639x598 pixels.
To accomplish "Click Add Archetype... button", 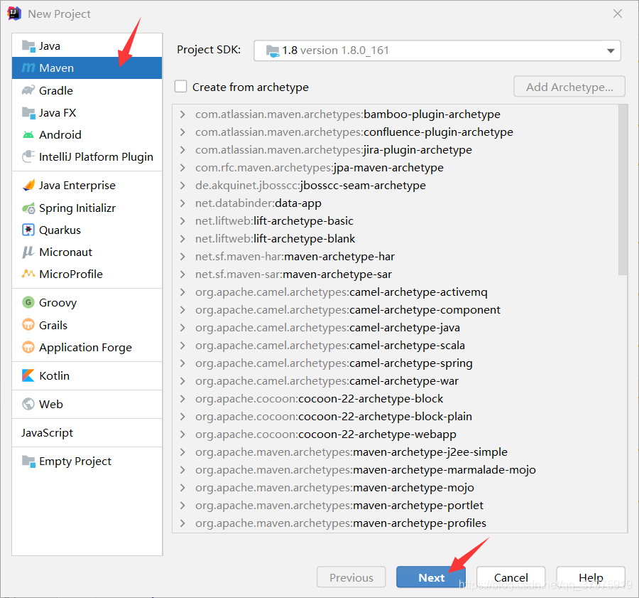I will pyautogui.click(x=569, y=87).
